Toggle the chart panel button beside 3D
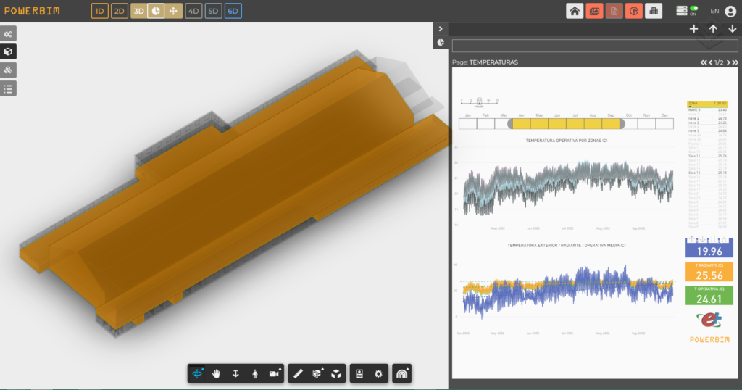Screen dimensions: 742x390 156,11
